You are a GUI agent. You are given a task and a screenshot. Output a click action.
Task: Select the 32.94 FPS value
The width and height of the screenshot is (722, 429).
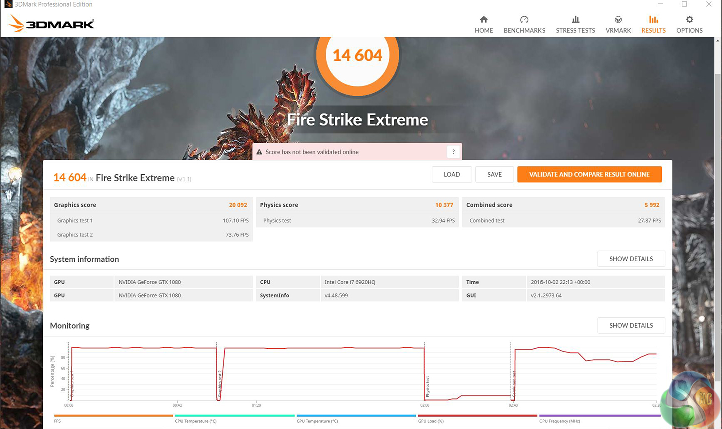443,220
